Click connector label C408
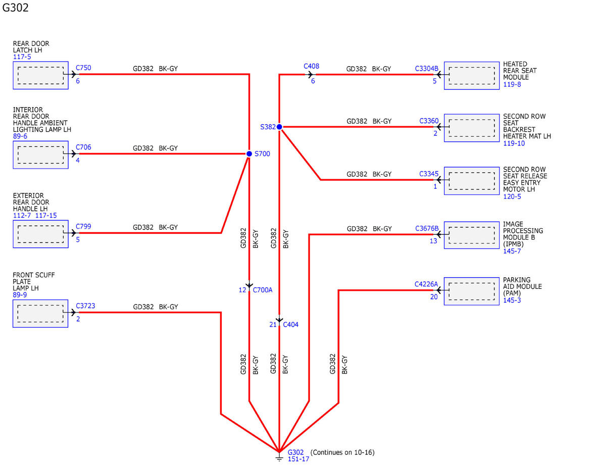Screen dimensions: 606x468 [x=312, y=66]
